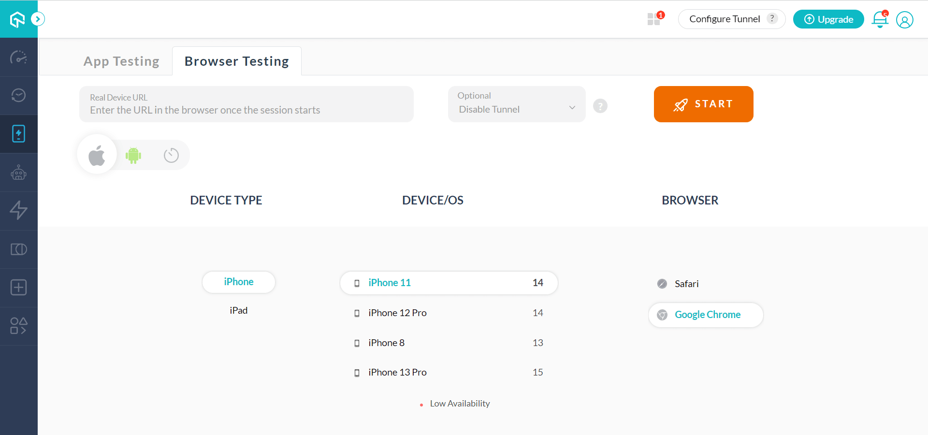Click the LambdaTest logo in top-left corner
928x435 pixels.
click(x=17, y=19)
